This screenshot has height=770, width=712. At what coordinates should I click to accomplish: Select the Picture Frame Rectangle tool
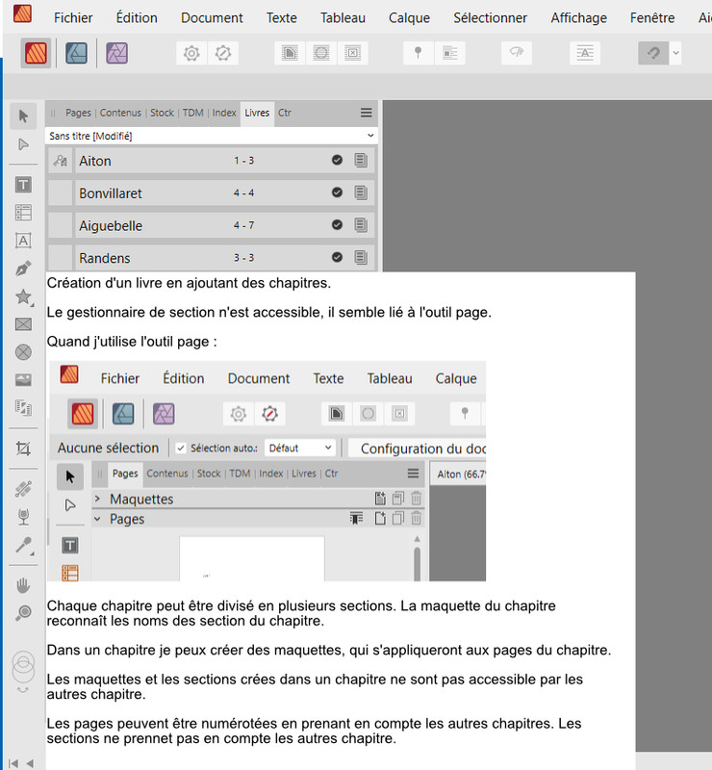23,324
